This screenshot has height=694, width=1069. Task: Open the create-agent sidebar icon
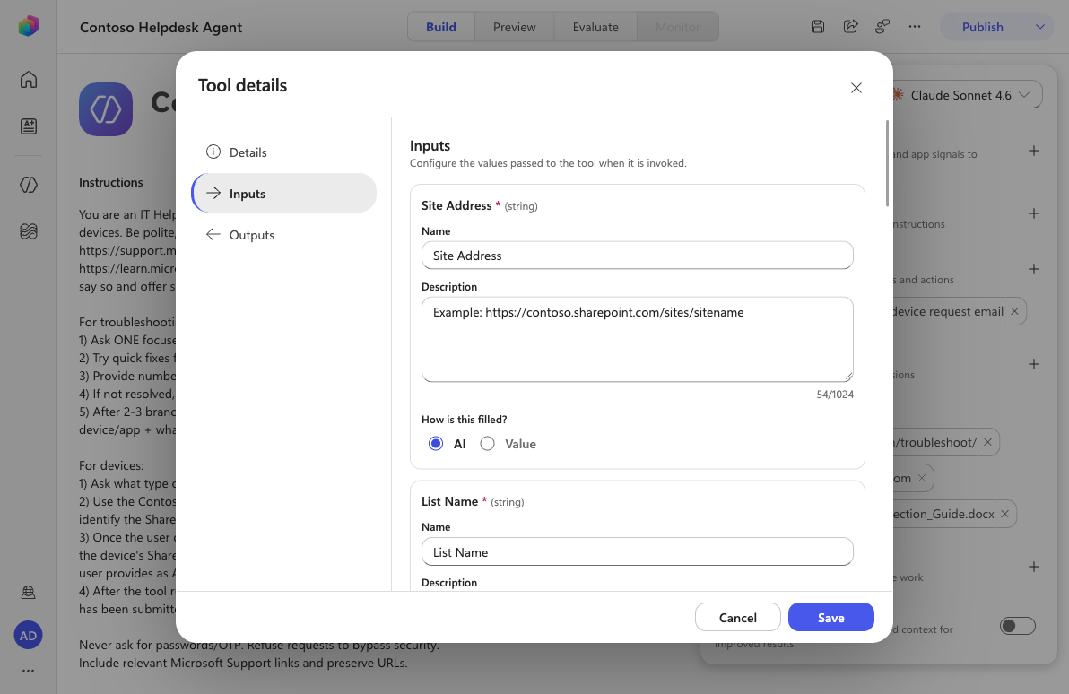point(29,126)
